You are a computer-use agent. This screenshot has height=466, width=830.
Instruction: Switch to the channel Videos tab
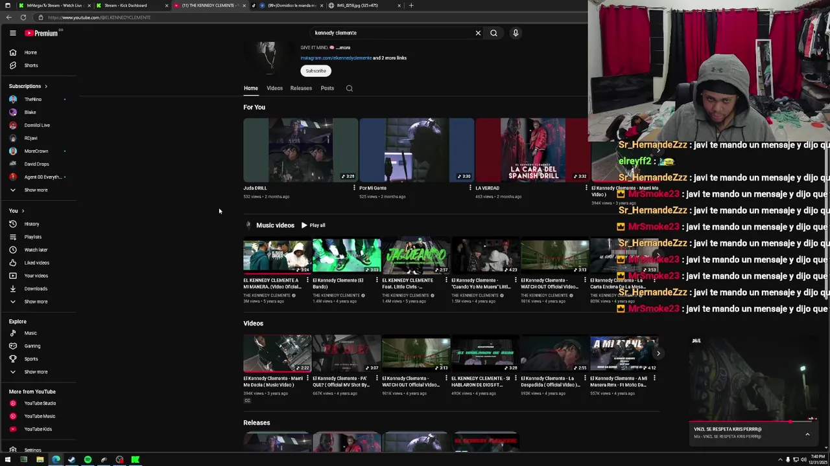pos(274,89)
